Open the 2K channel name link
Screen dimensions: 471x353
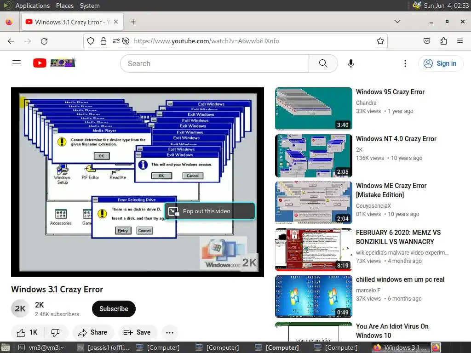40,305
